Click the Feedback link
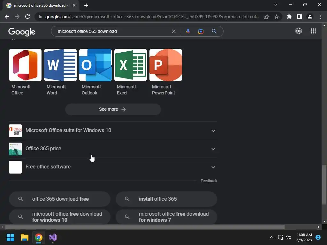 click(x=209, y=181)
